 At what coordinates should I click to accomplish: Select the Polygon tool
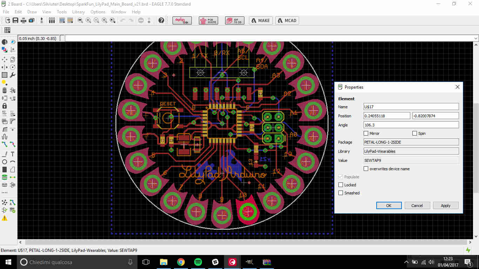point(13,170)
